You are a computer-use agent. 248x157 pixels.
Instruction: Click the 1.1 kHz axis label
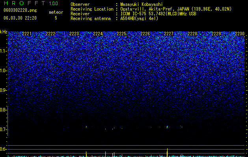click(x=3, y=51)
